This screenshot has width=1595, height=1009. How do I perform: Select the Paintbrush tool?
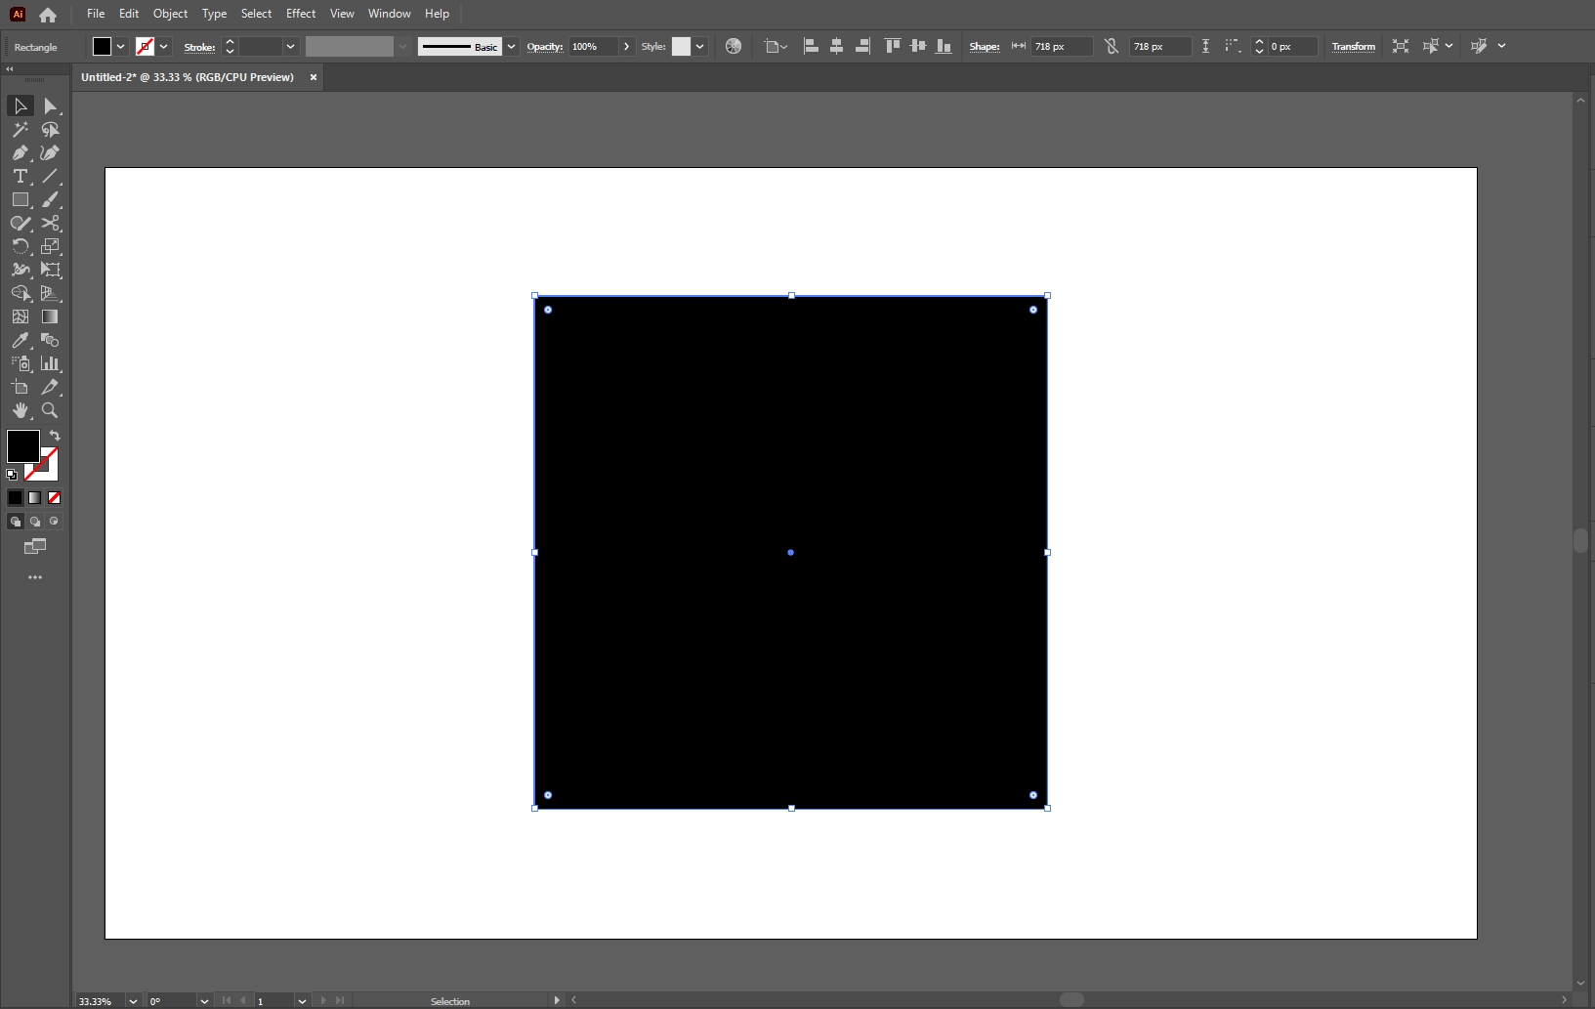pyautogui.click(x=50, y=199)
